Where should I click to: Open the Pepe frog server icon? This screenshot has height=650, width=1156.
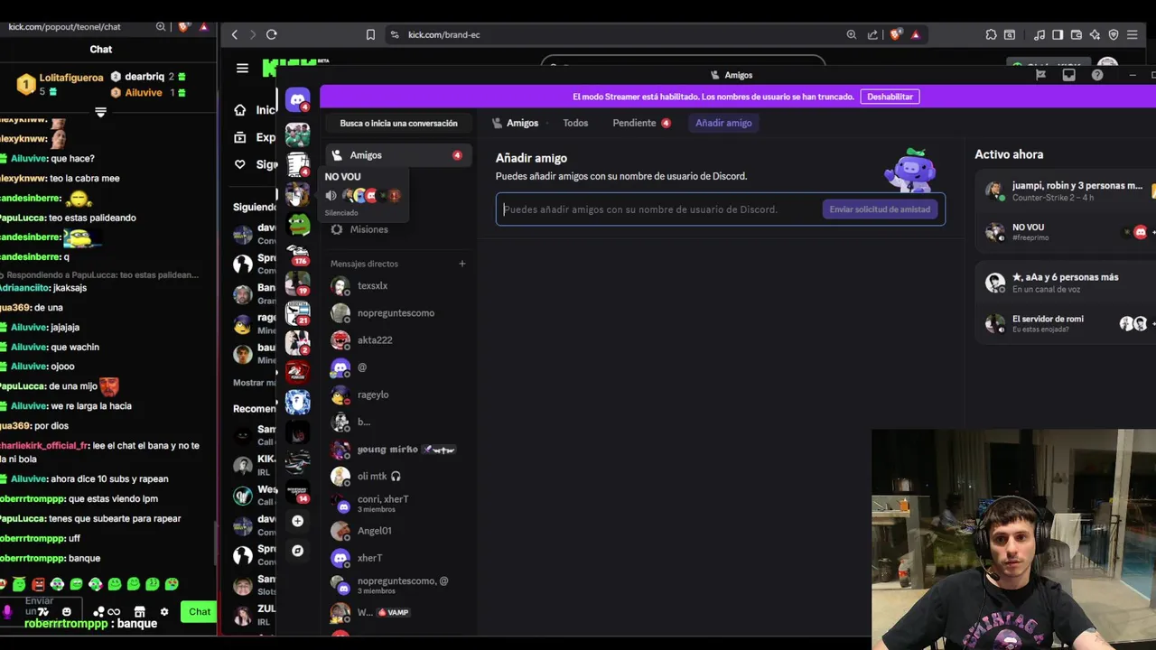(x=298, y=223)
